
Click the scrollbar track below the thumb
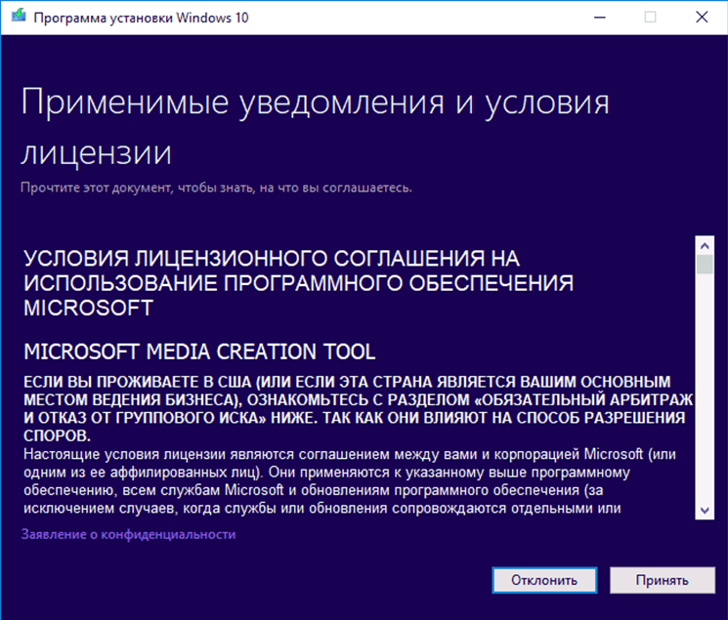coord(704,391)
